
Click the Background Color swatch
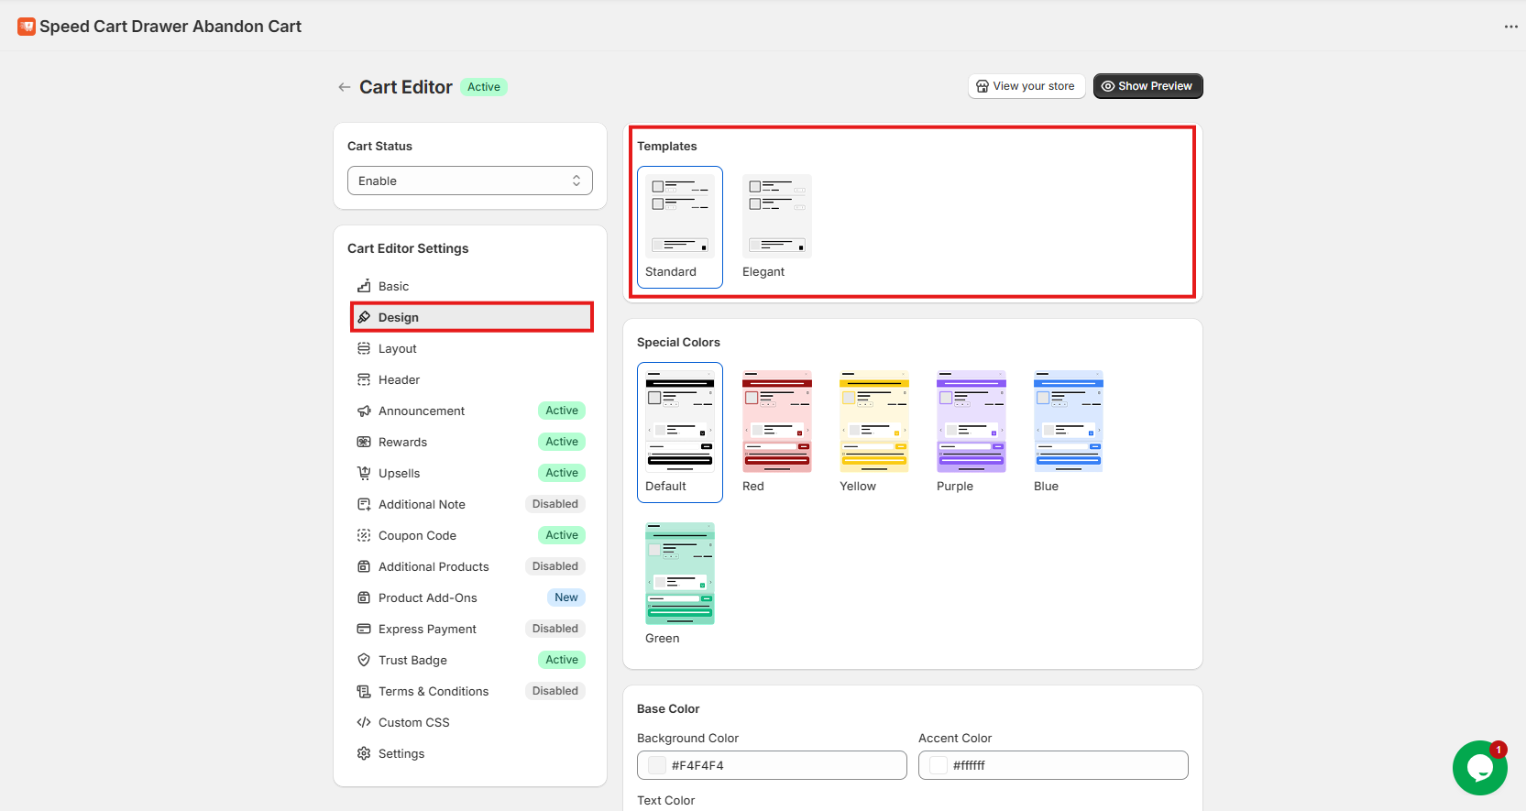tap(657, 765)
